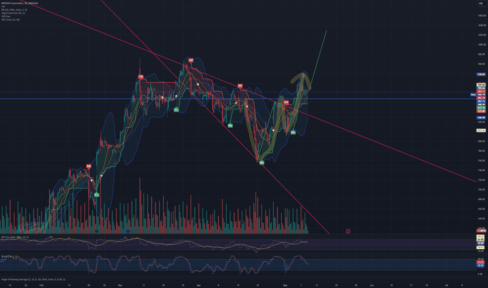488x288 pixels.
Task: Click the 1000.00 price axis label
Action: pos(482,45)
